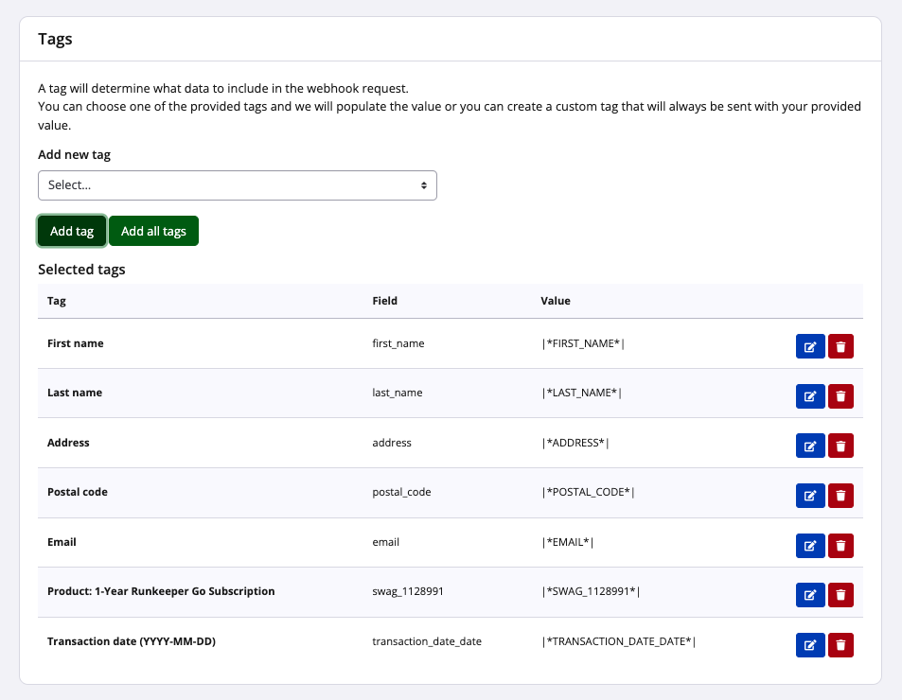Edit the Postal code tag
The image size is (902, 700).
click(810, 496)
